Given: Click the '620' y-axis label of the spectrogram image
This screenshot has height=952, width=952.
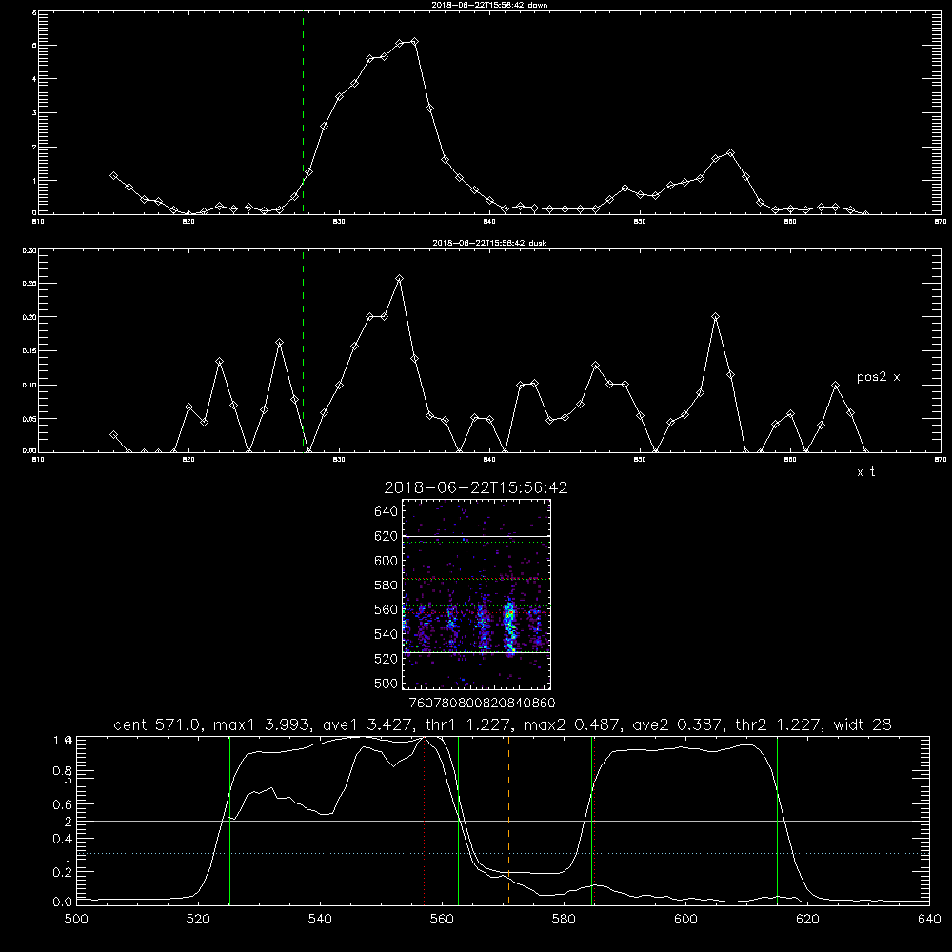Looking at the screenshot, I should 387,536.
